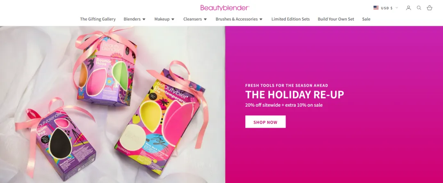Expand the Cleansers dropdown arrow
The height and width of the screenshot is (183, 443).
click(205, 19)
